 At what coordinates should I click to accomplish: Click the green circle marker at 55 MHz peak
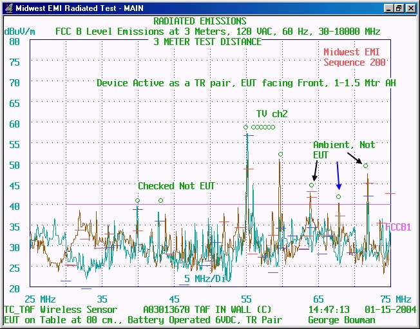246,127
